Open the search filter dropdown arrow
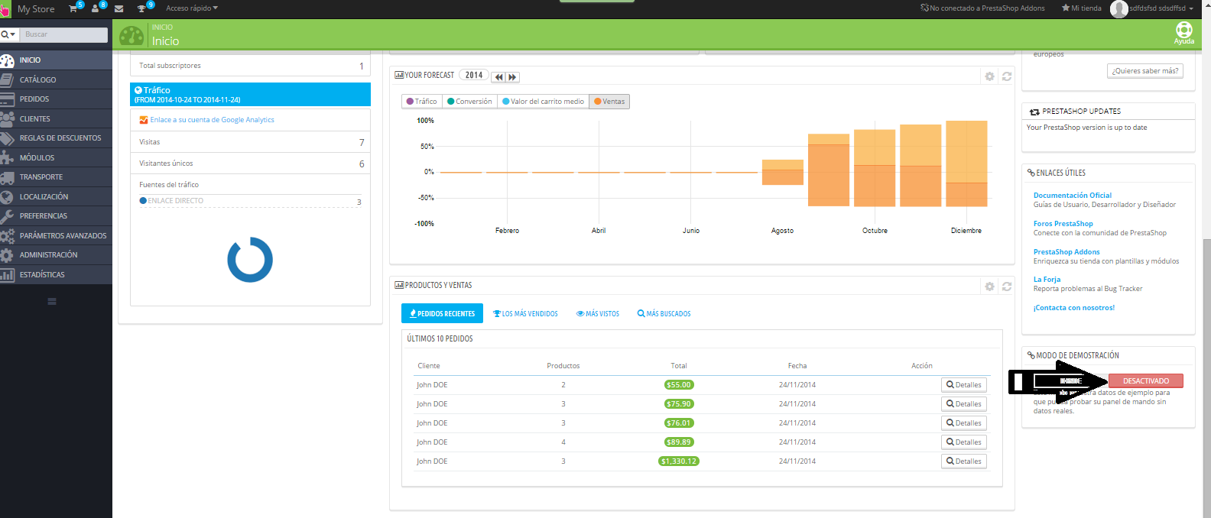Viewport: 1211px width, 518px height. click(9, 34)
